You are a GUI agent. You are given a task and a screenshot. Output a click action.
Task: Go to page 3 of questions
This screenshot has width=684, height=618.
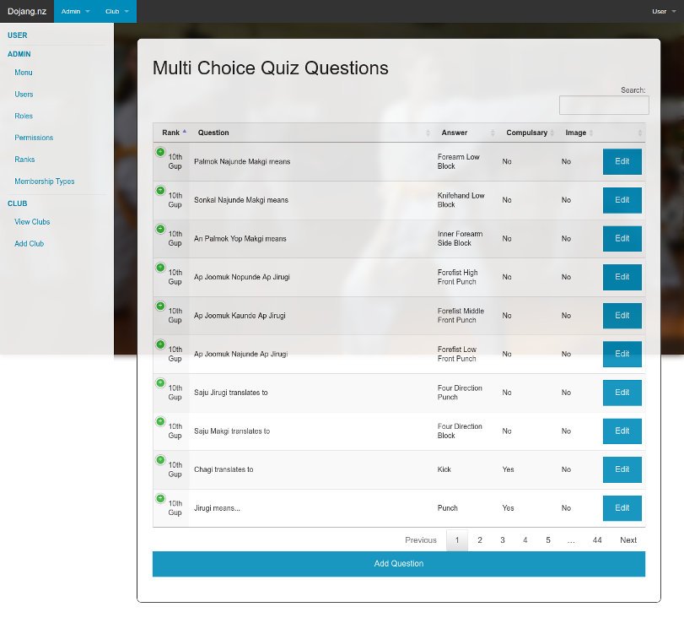pos(502,540)
